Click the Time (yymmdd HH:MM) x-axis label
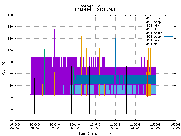 coord(95,133)
